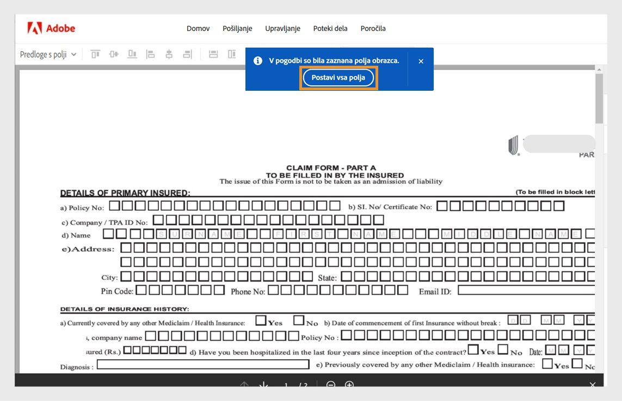The height and width of the screenshot is (401, 622).
Task: Zoom in using the plus icon
Action: point(349,385)
